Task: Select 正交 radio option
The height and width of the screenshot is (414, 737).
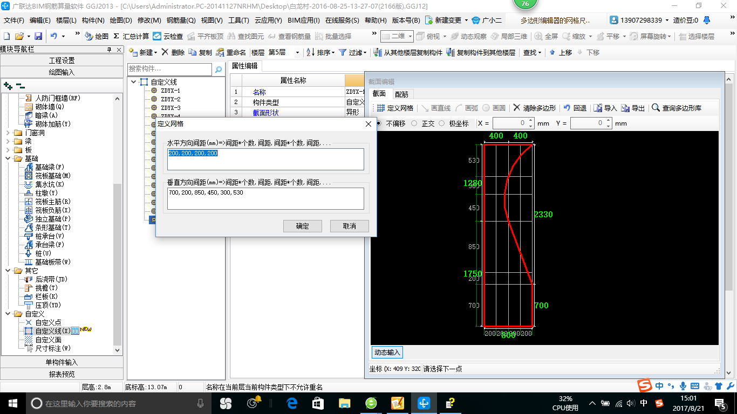Action: click(x=423, y=123)
